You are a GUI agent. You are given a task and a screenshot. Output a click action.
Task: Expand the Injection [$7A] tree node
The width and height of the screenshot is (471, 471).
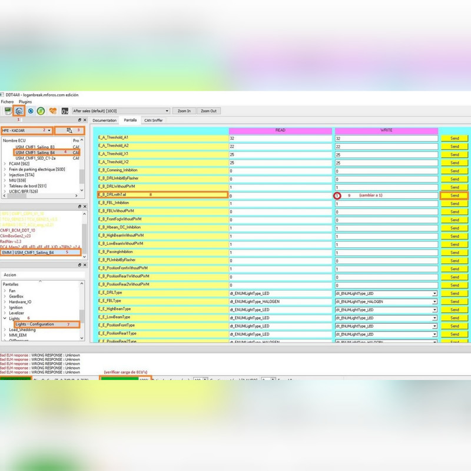point(5,175)
